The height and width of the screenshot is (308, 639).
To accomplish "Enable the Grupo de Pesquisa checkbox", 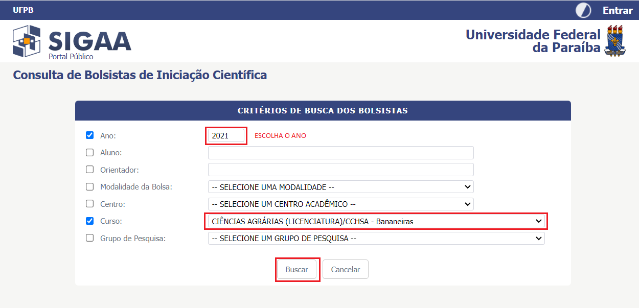I will (90, 238).
